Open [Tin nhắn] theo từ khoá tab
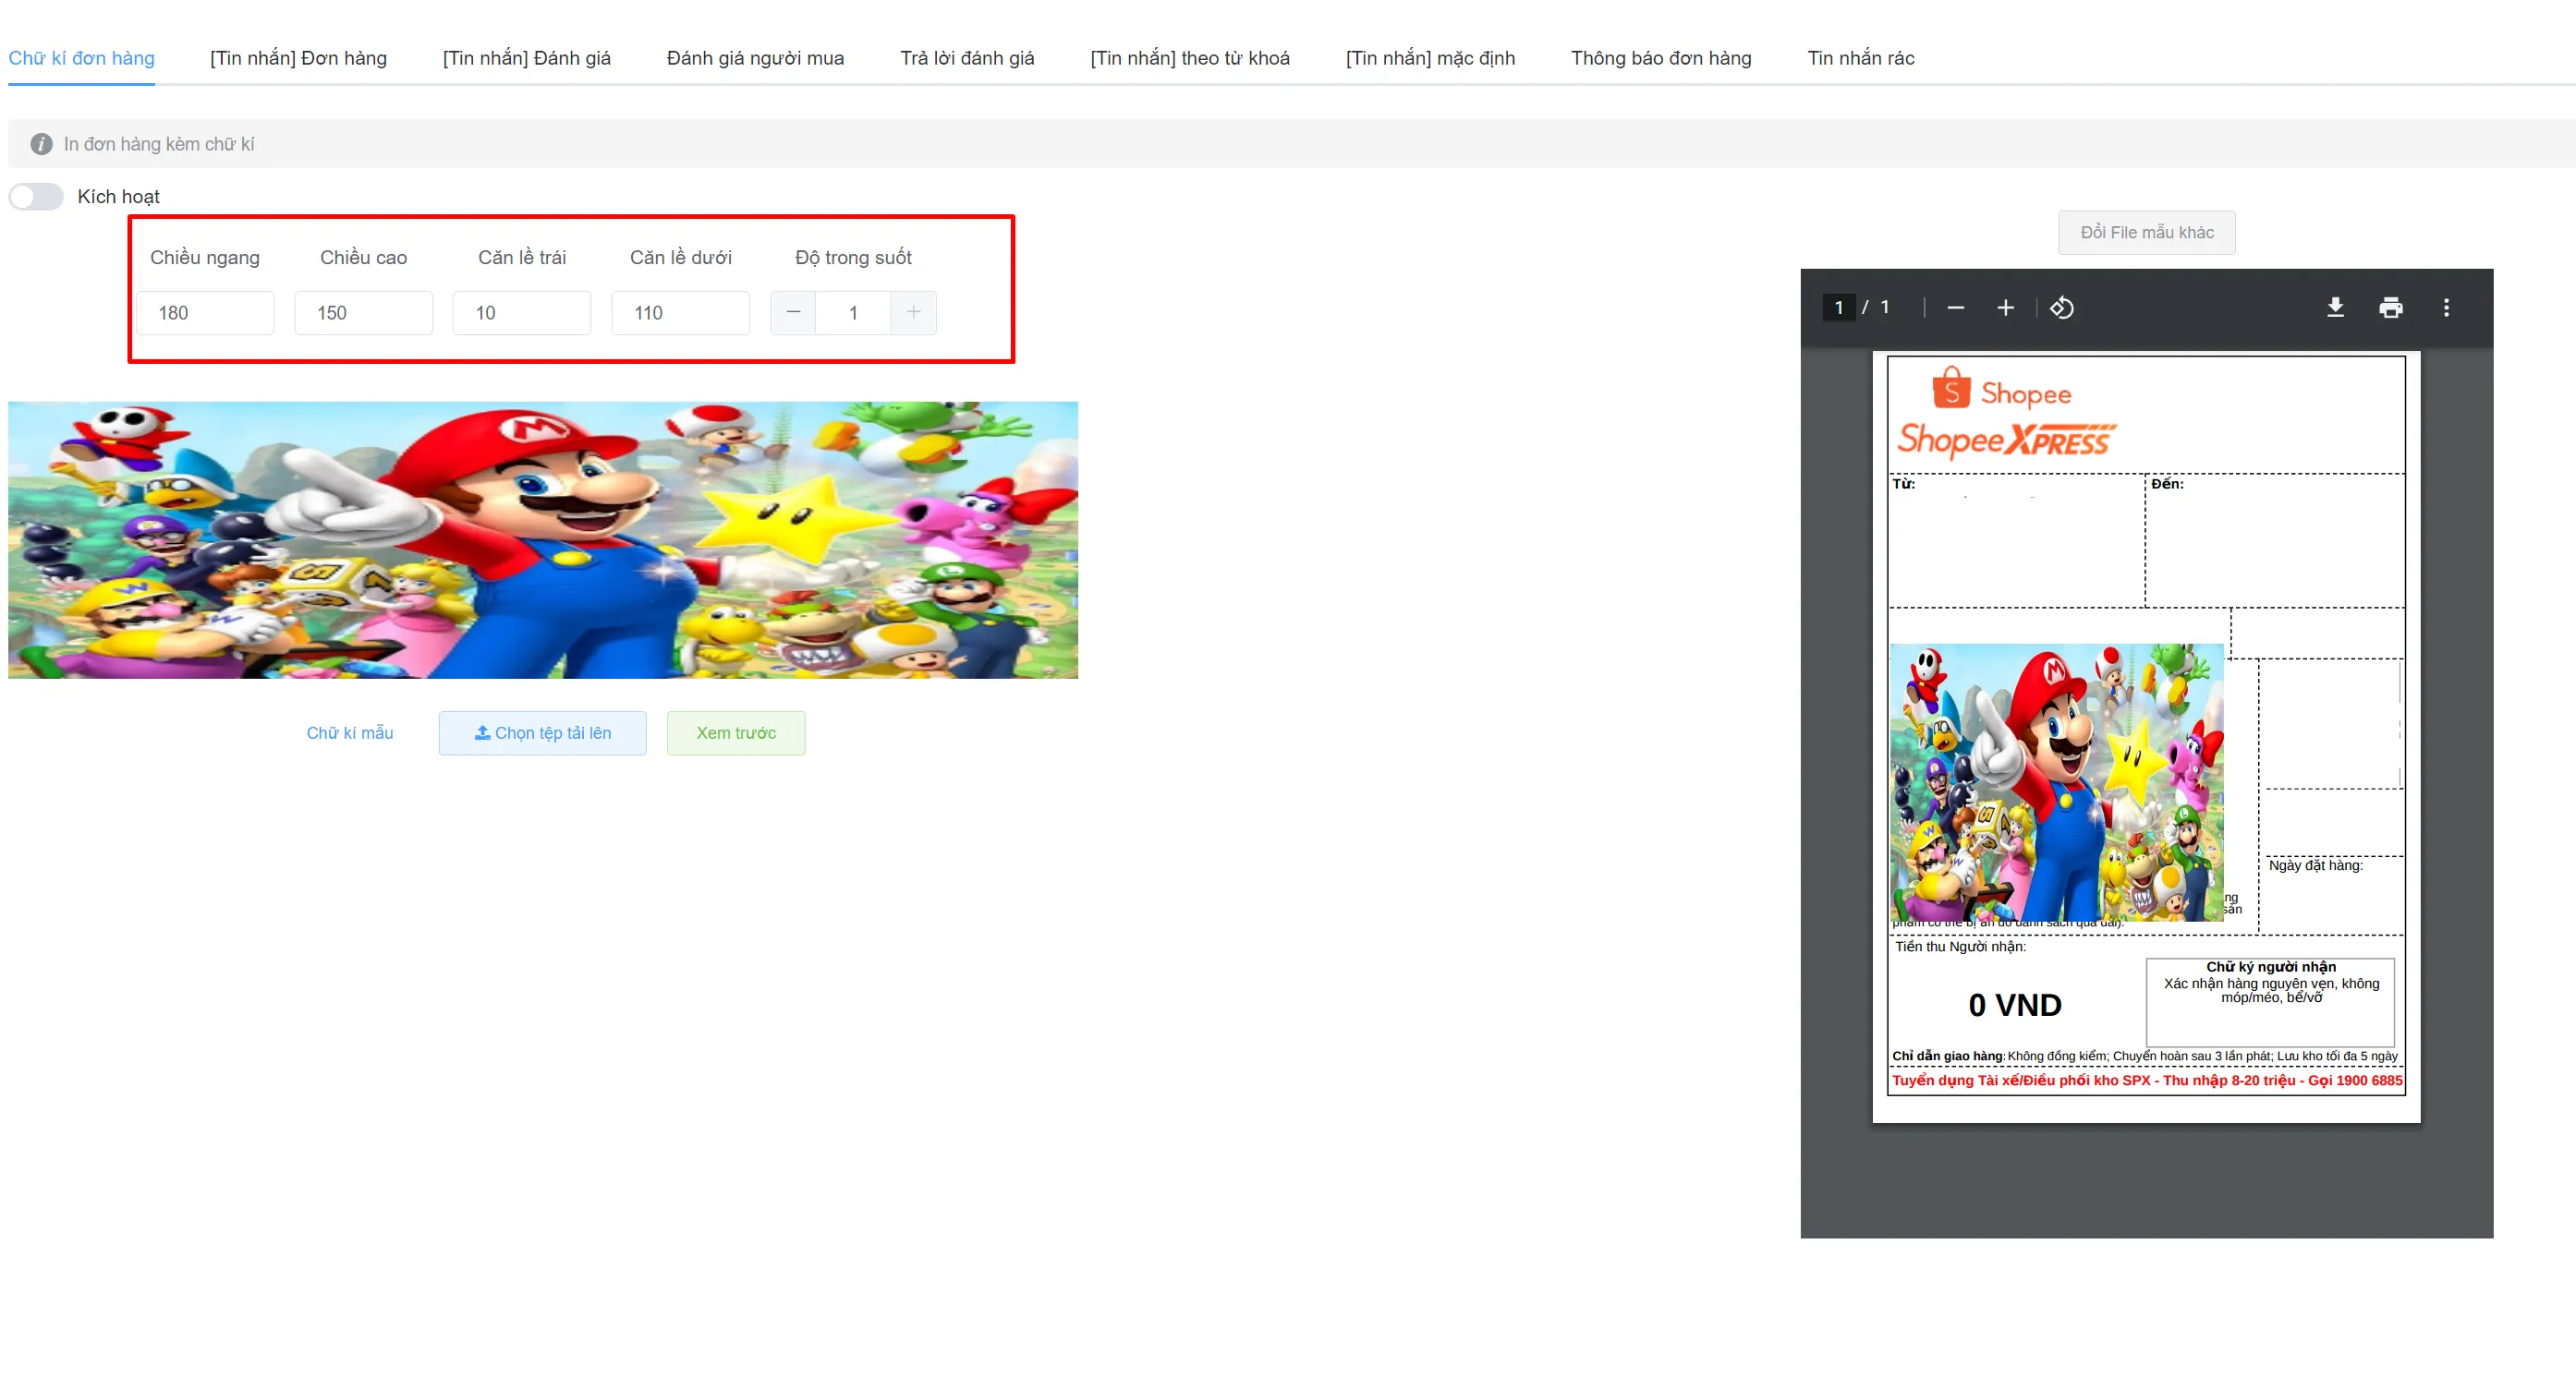Viewport: 2576px width, 1377px height. coord(1190,58)
